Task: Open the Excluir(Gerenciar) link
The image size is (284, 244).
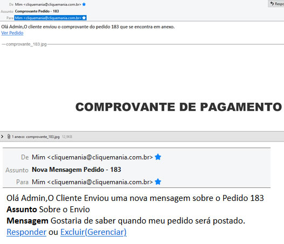Action: tap(93, 232)
